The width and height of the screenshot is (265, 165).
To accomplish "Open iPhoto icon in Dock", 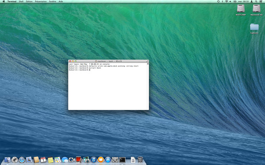I will (86, 160).
